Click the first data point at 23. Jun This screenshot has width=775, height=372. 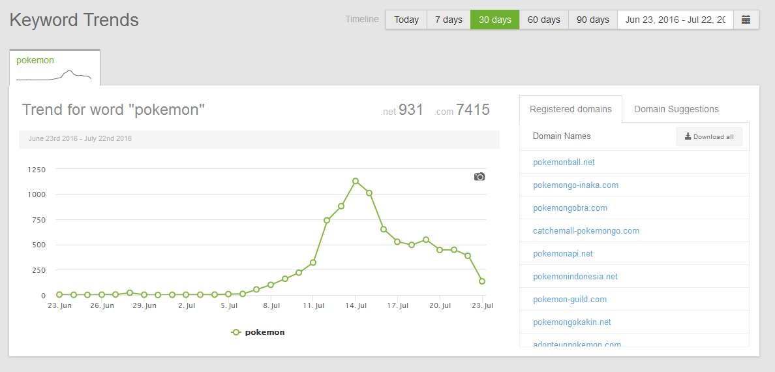[59, 294]
